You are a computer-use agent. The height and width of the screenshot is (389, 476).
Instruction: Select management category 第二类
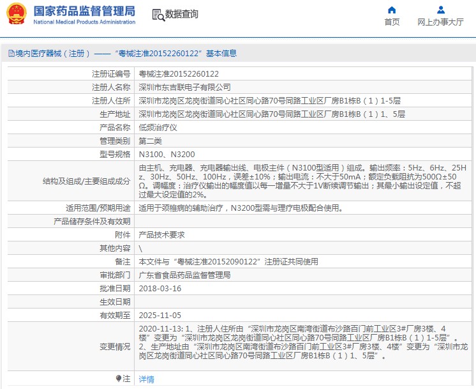(x=151, y=141)
